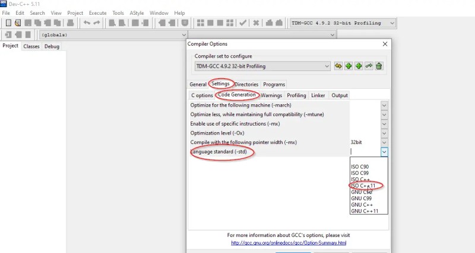Viewport: 475px width, 253px height.
Task: Switch to the Classes side panel tab
Action: click(31, 46)
